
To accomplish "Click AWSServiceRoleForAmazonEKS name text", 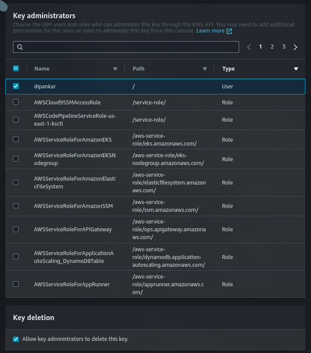I will 73,139.
